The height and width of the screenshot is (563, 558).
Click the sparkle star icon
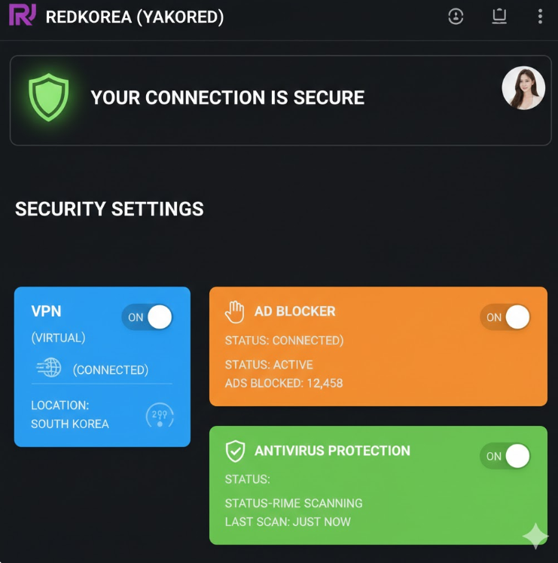(535, 535)
